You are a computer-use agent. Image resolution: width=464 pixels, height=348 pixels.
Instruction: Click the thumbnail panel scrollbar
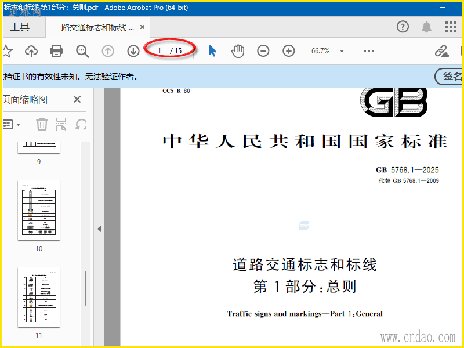click(85, 288)
